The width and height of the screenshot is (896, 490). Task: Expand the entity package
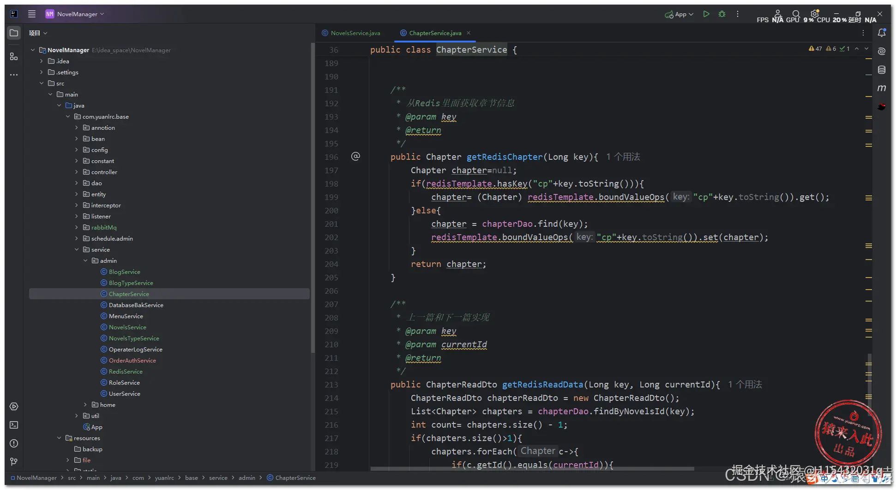click(x=77, y=194)
